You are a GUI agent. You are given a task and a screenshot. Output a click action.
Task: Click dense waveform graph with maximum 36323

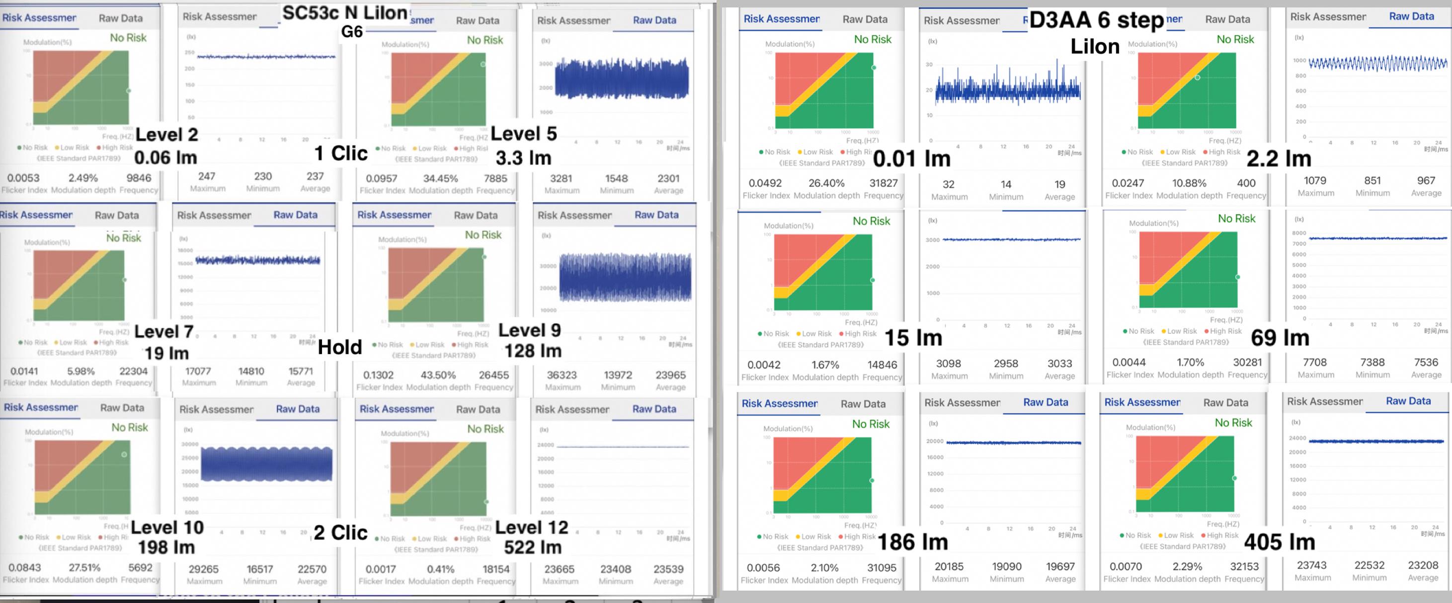pyautogui.click(x=625, y=277)
